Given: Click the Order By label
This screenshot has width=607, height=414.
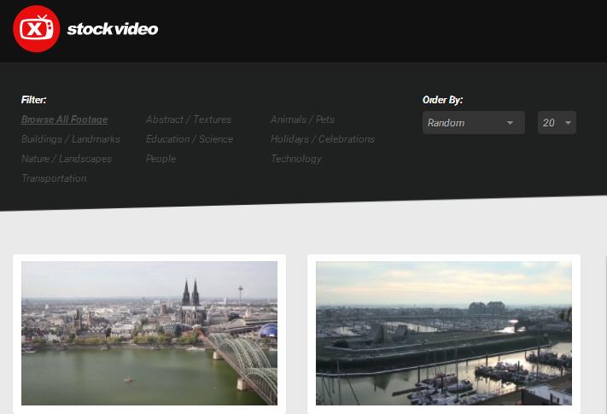Looking at the screenshot, I should (x=442, y=100).
